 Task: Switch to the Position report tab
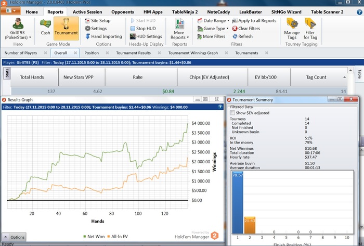click(x=92, y=53)
